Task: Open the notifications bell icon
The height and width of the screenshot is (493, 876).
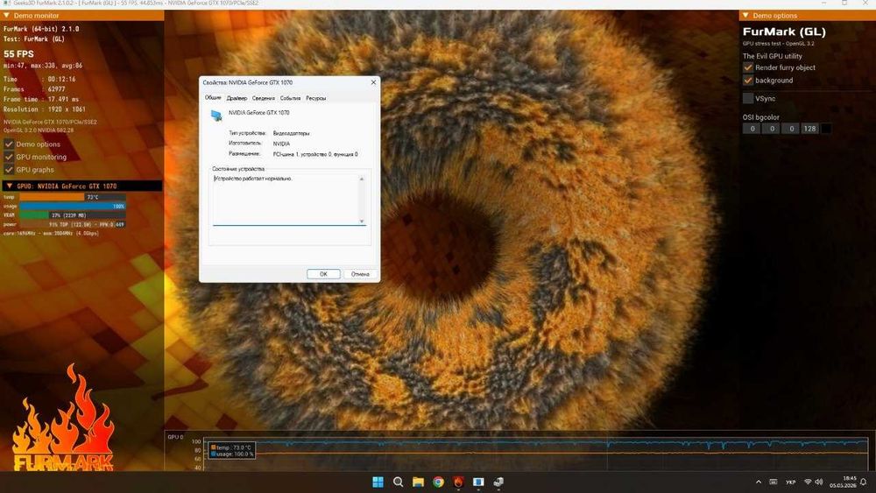Action: (x=864, y=482)
